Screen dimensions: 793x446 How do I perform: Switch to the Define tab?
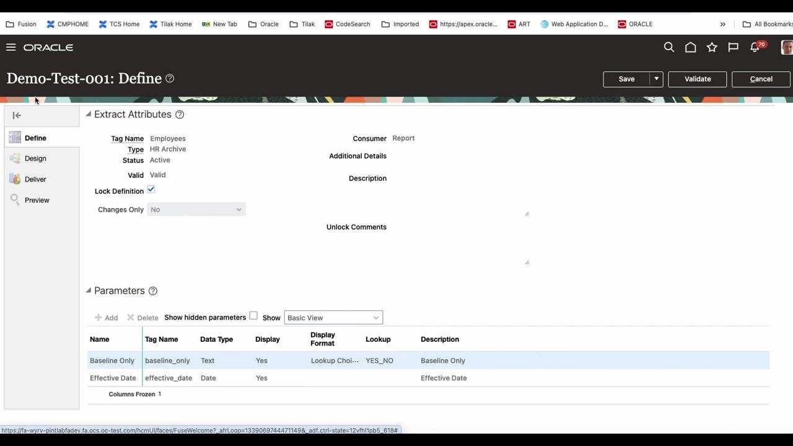click(x=35, y=138)
